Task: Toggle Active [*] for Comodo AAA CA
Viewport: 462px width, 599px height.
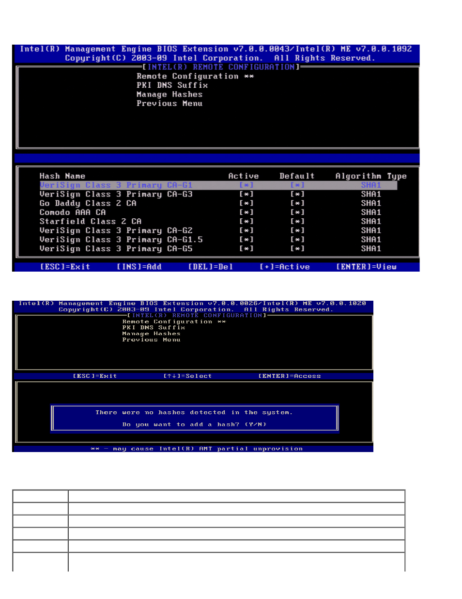Action: [246, 212]
